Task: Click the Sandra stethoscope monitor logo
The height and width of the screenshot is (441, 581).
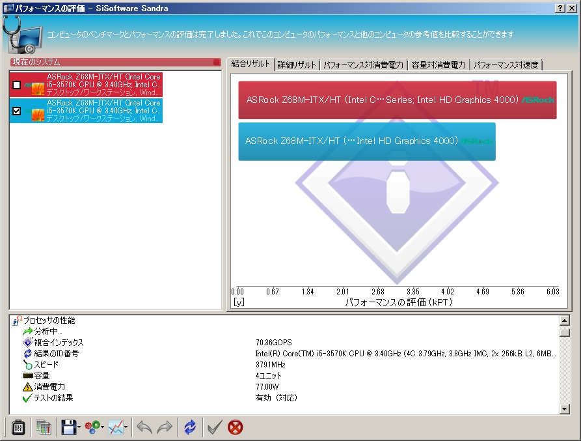Action: point(22,35)
